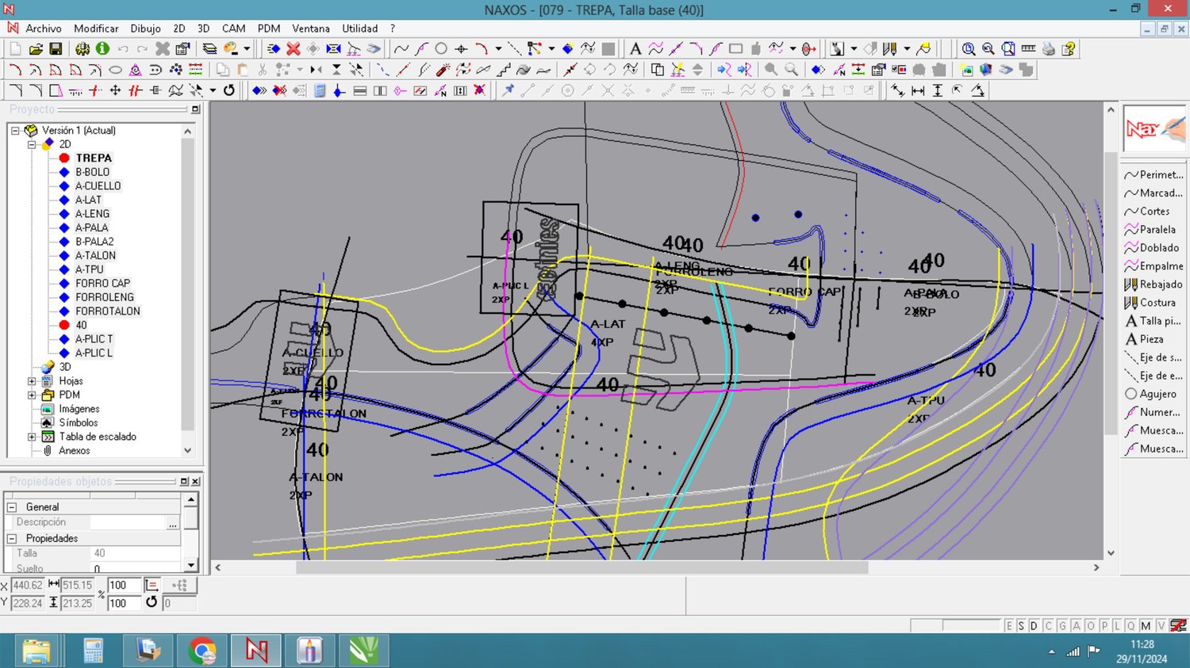Choose Paralela from right tool panel
Screen dimensions: 1190x668
tap(1157, 230)
